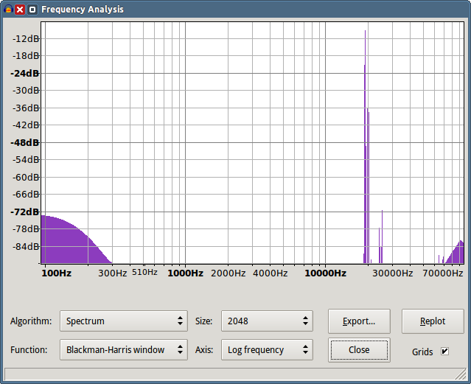Click the -72dB axis label
Image resolution: width=471 pixels, height=384 pixels.
pyautogui.click(x=25, y=212)
